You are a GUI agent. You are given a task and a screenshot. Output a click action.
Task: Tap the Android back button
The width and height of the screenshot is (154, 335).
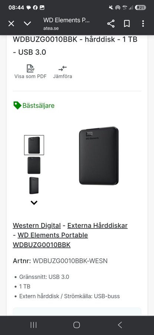120,325
